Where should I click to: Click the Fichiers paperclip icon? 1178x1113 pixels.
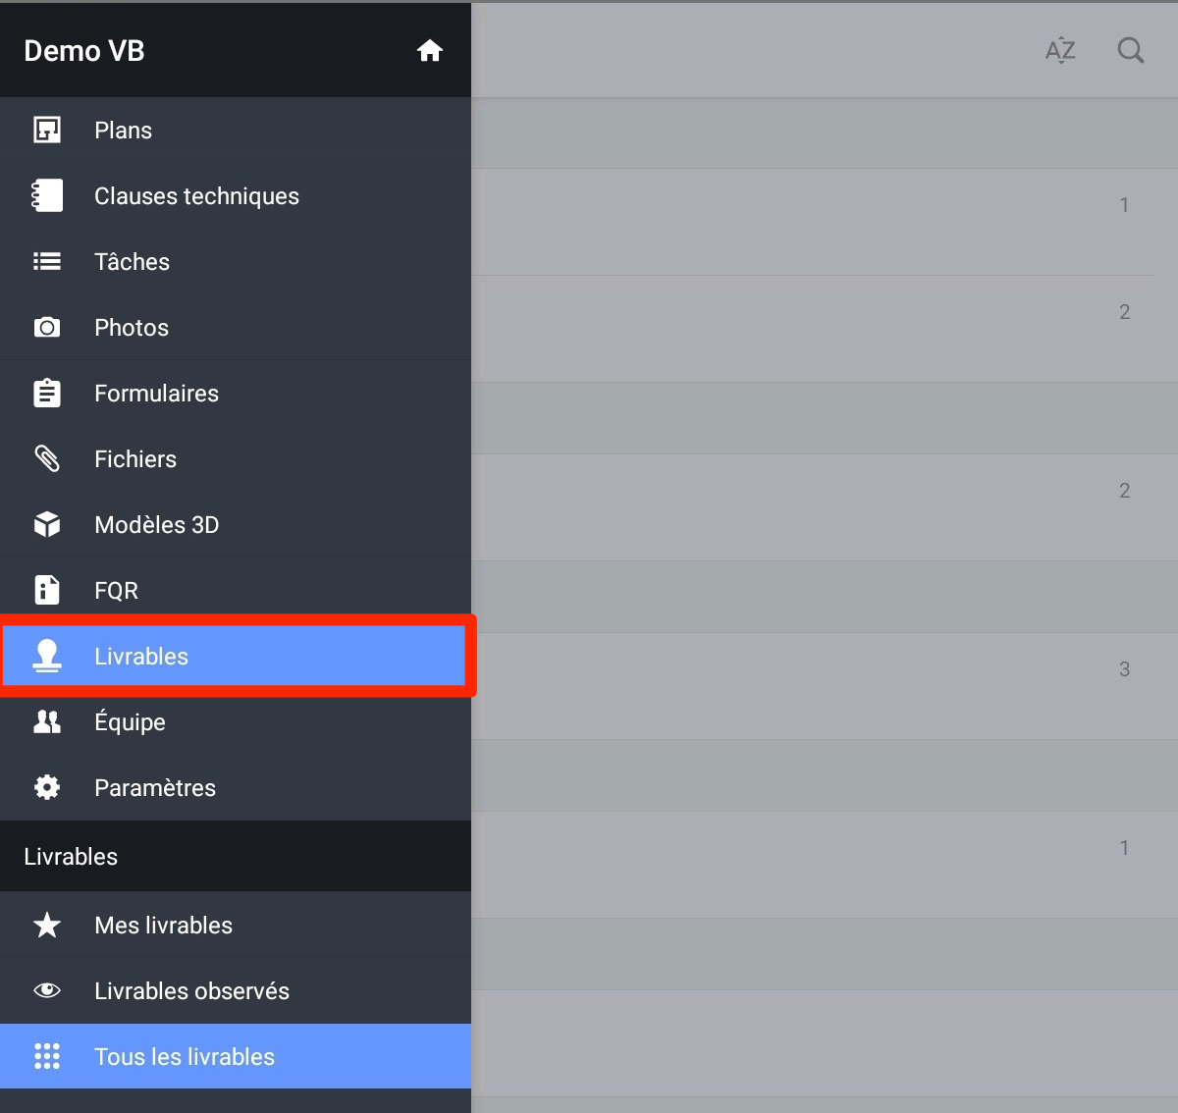tap(47, 458)
